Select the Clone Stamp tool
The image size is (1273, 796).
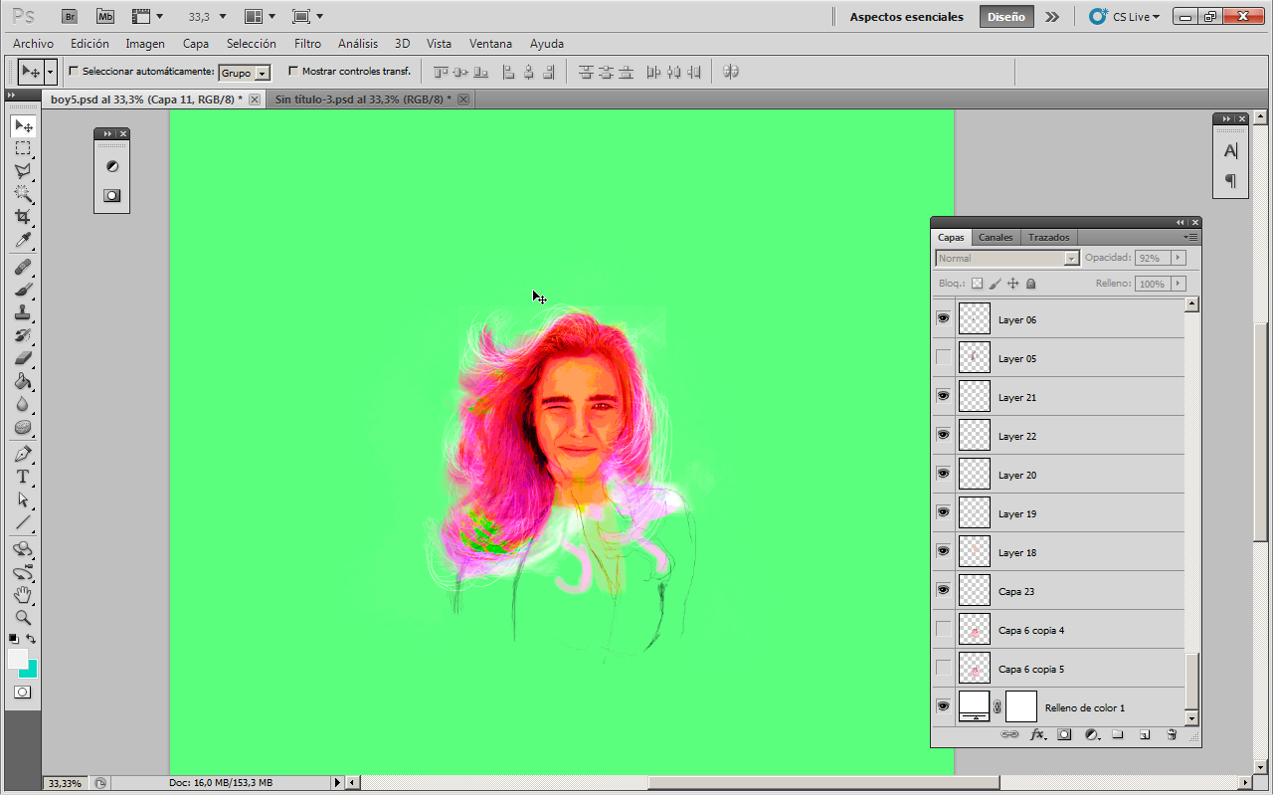[23, 312]
